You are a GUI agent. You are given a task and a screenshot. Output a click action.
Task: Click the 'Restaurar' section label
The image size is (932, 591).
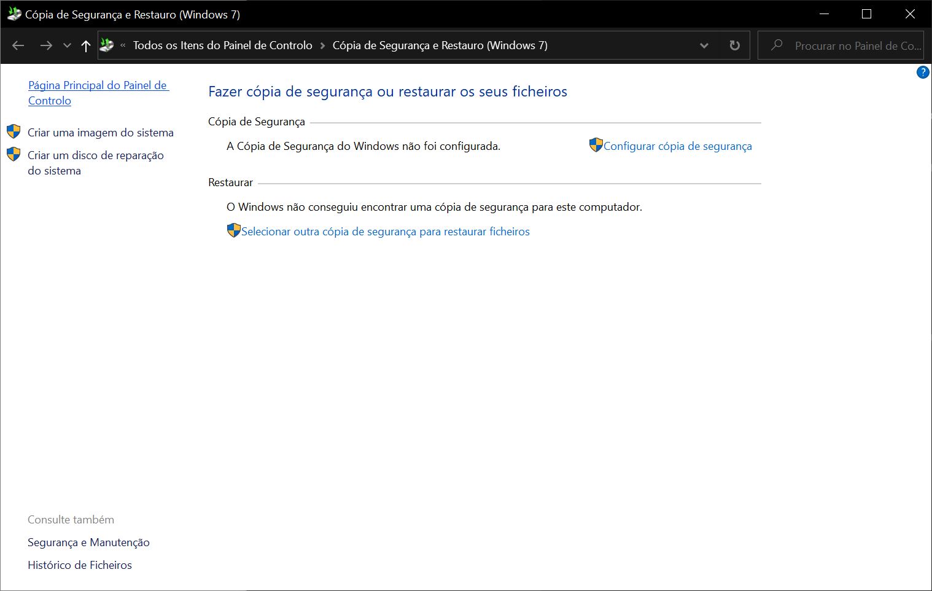click(230, 182)
